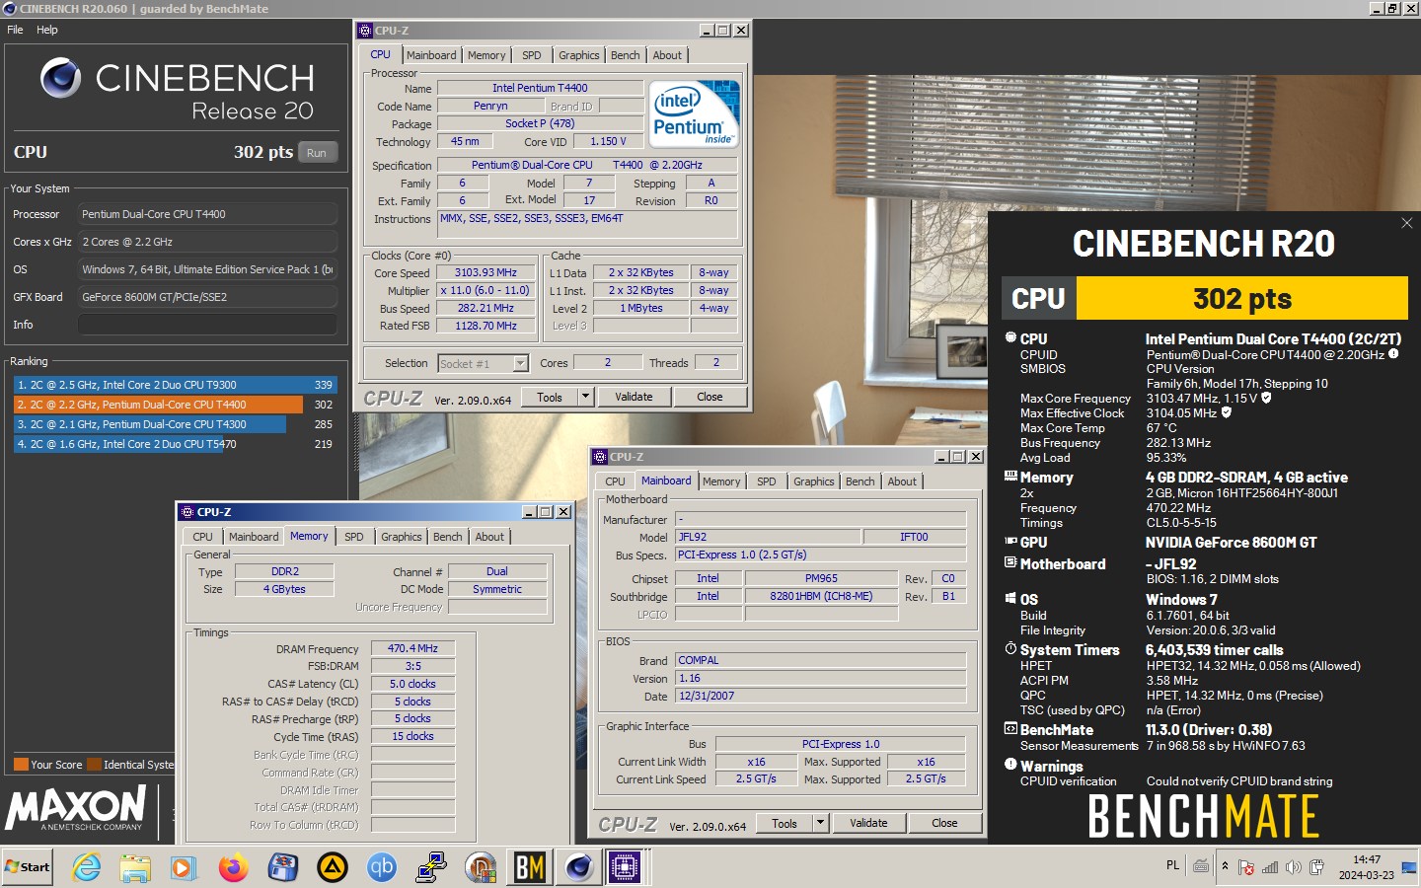Close the BenchMate result panel with X
This screenshot has height=888, width=1421.
(x=1406, y=223)
